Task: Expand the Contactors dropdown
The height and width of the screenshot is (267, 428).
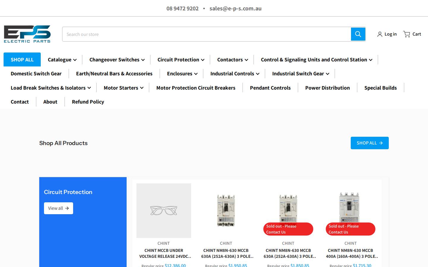Action: (232, 60)
